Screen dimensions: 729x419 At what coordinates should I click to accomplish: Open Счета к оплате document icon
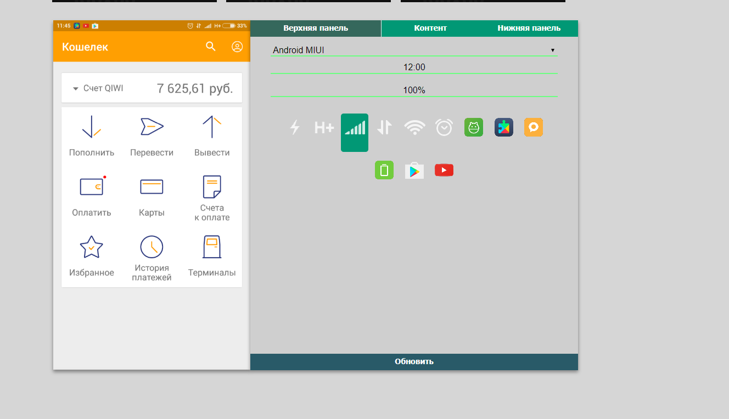212,186
